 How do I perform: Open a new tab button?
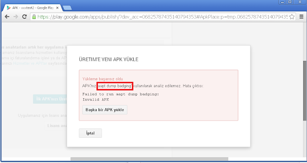pyautogui.click(x=67, y=8)
